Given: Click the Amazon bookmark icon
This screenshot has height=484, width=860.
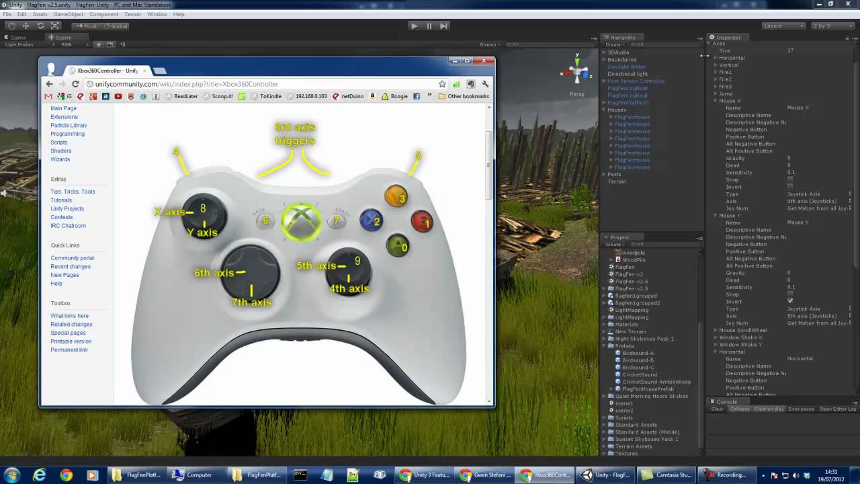Looking at the screenshot, I should click(x=372, y=96).
